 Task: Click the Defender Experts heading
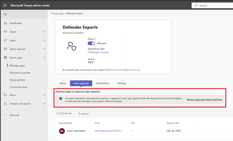click(80, 27)
